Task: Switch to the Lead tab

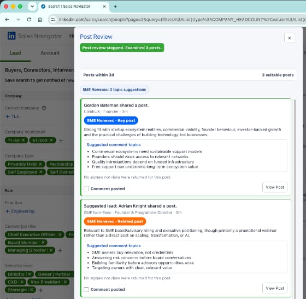Action: coord(15,53)
